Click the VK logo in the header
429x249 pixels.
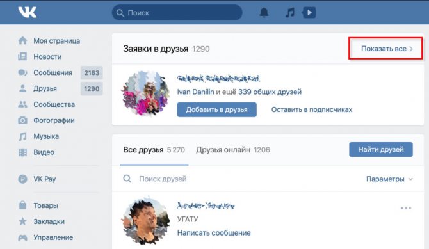[x=28, y=12]
